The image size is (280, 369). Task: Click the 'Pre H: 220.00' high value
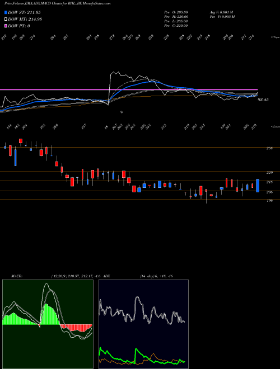click(176, 17)
